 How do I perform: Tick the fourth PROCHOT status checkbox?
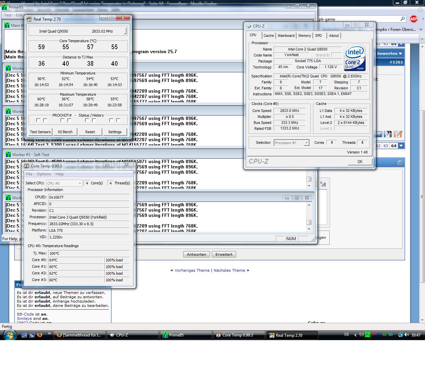click(x=69, y=120)
